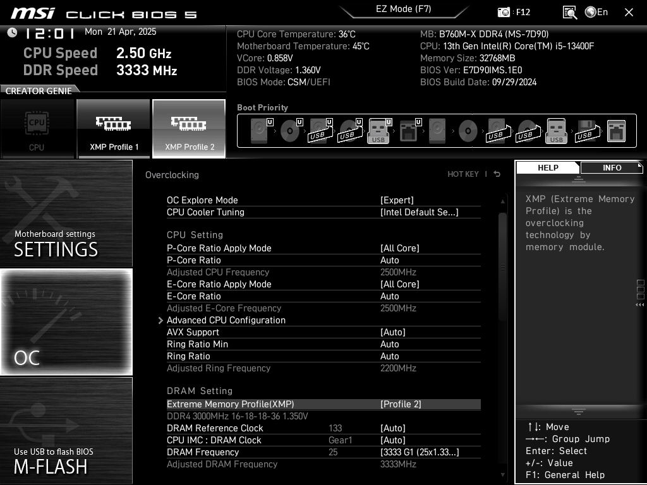Screen dimensions: 647x485
Task: Click the CPU Core Temperature reading
Action: pyautogui.click(x=296, y=34)
